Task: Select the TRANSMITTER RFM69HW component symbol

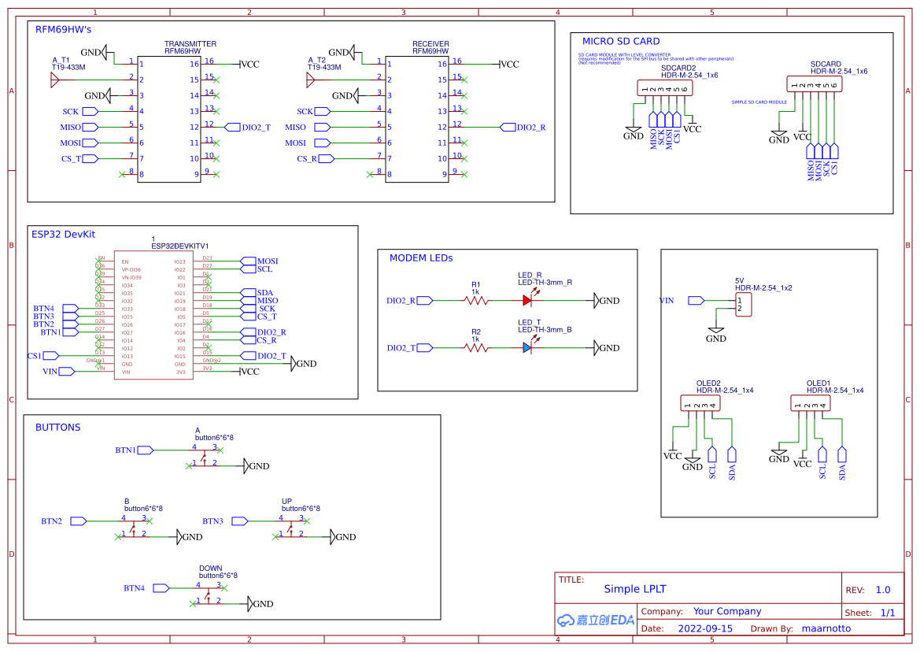Action: (x=168, y=118)
